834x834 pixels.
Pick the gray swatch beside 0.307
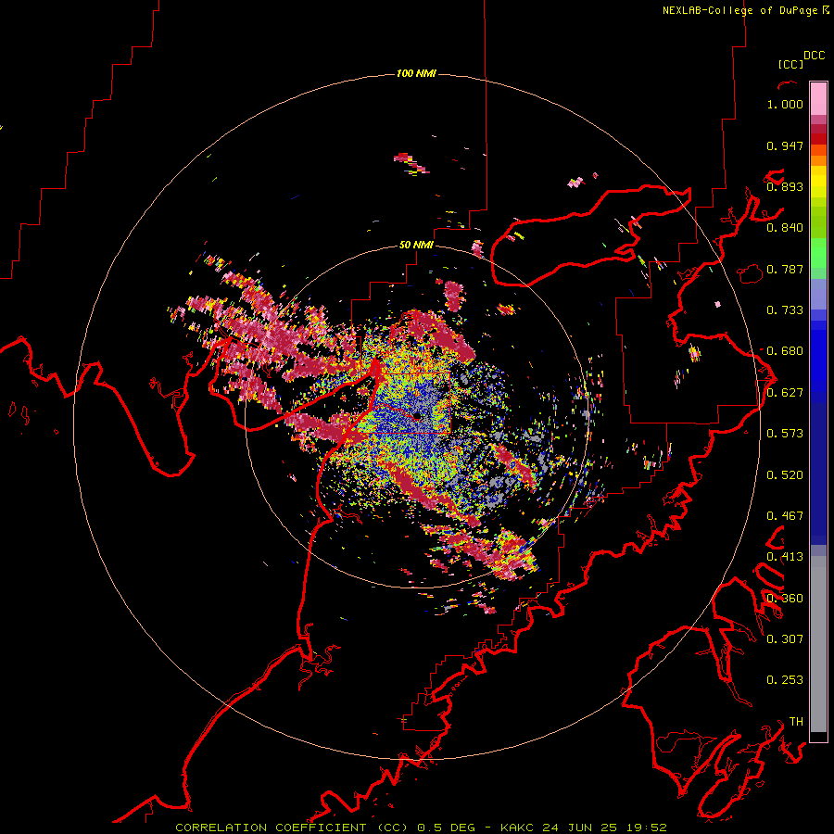pyautogui.click(x=818, y=644)
